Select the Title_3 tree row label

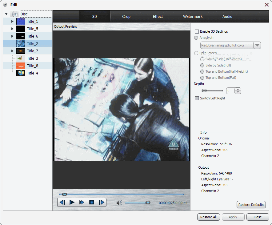(32, 58)
